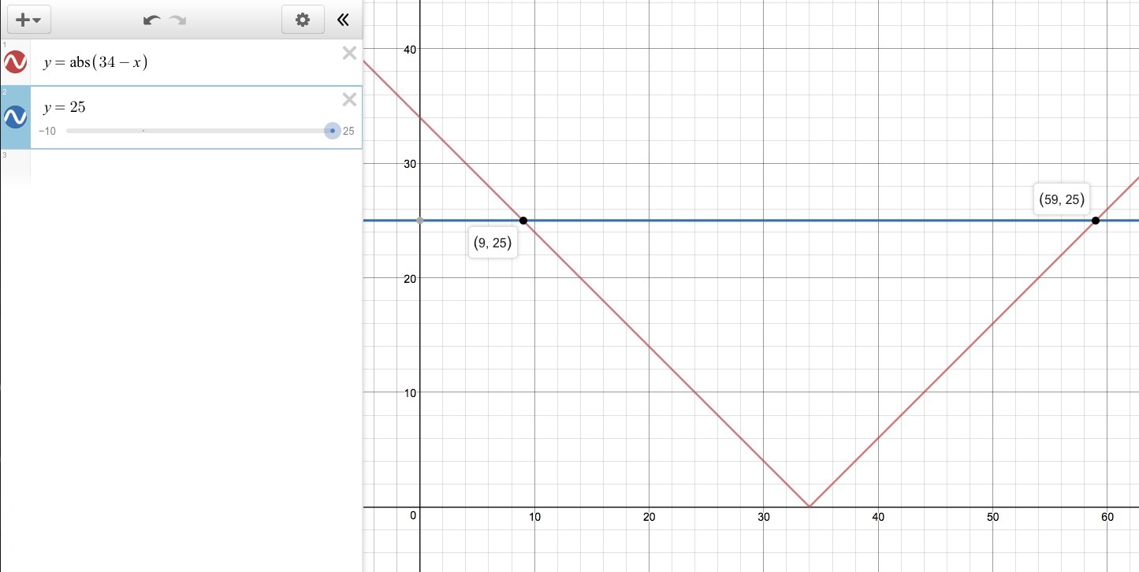Hide the red abs(34−x) graph
The image size is (1139, 572).
pyautogui.click(x=15, y=62)
